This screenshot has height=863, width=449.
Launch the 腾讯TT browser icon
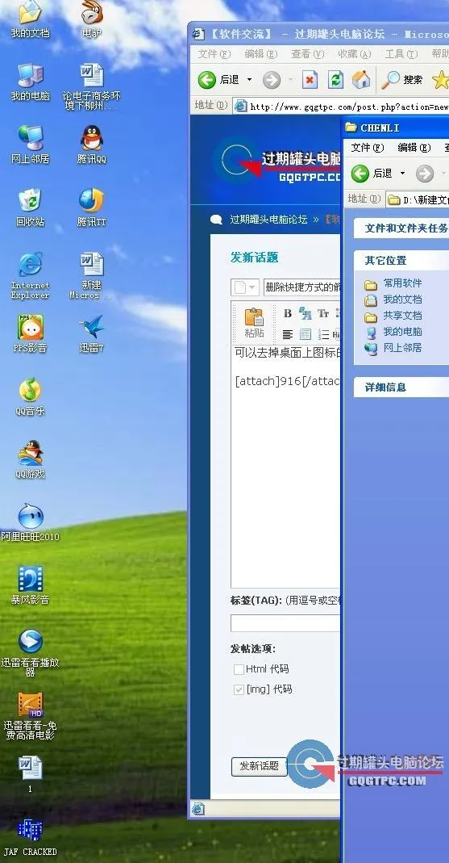click(91, 208)
